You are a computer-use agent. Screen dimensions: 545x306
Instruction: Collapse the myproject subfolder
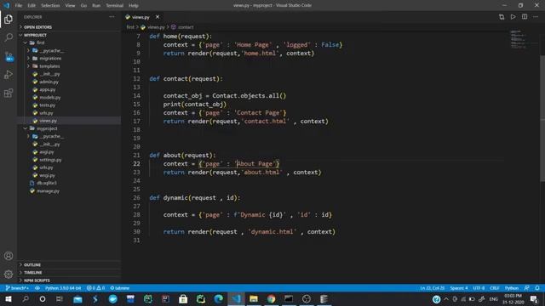70,128
